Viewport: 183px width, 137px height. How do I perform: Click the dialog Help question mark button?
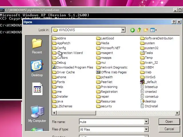coord(174,22)
